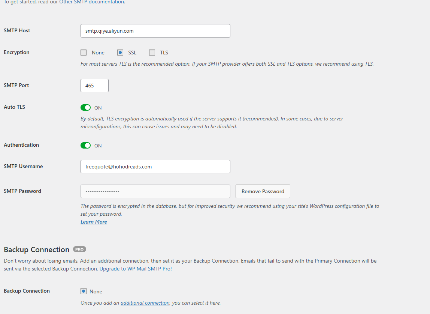
Task: Choose SSL encryption option
Action: point(120,53)
